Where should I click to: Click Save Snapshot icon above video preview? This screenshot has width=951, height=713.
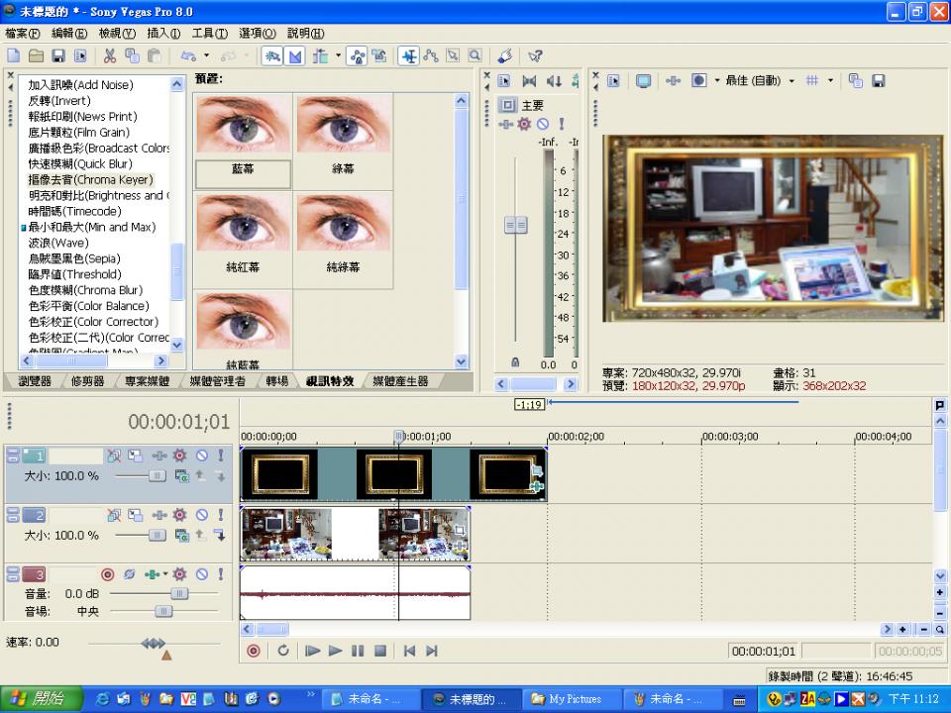click(x=879, y=81)
